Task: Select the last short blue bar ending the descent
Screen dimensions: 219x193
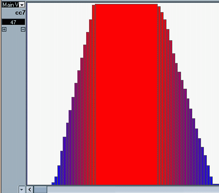Action: coord(211,181)
